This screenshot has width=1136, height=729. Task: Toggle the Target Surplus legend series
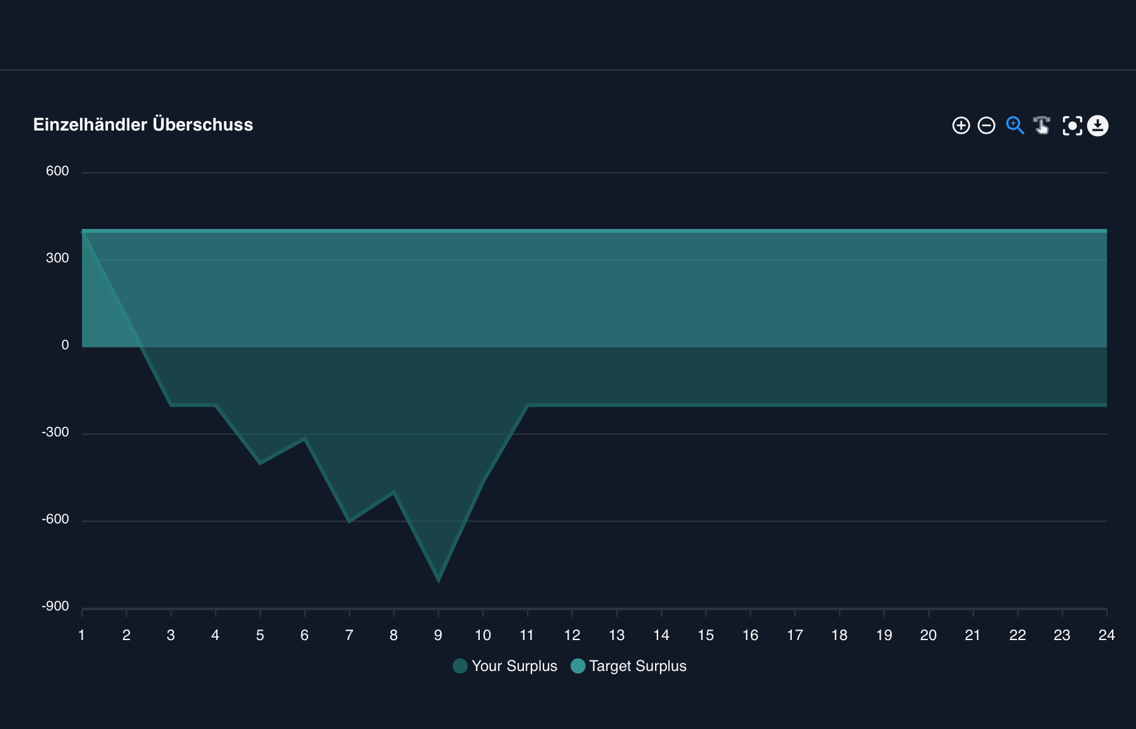(629, 666)
